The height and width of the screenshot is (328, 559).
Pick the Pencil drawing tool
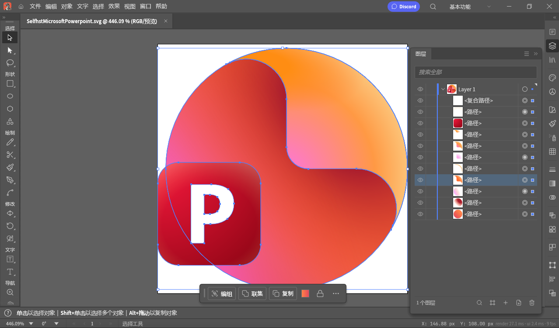10,142
